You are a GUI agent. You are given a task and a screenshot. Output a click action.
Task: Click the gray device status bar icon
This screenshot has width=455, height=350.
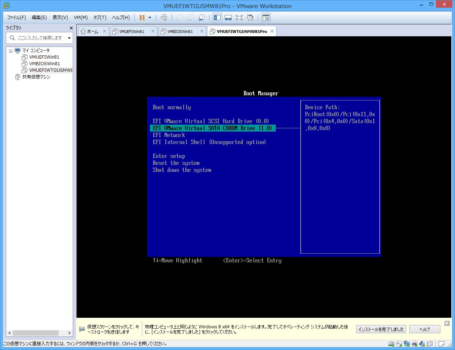tap(430, 344)
